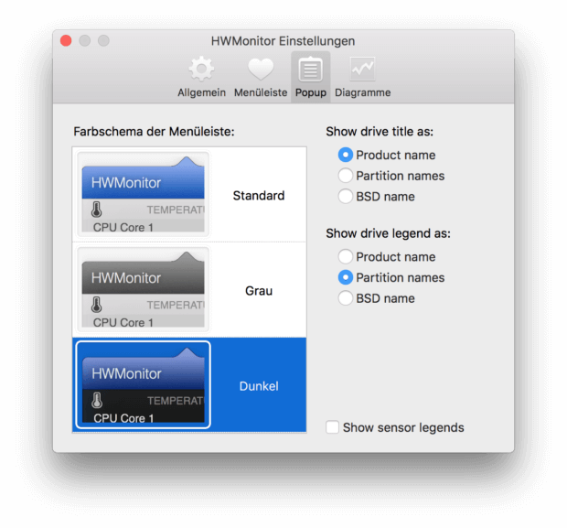The image size is (567, 528).
Task: Click thermometer icon in Standard theme preview
Action: point(98,210)
